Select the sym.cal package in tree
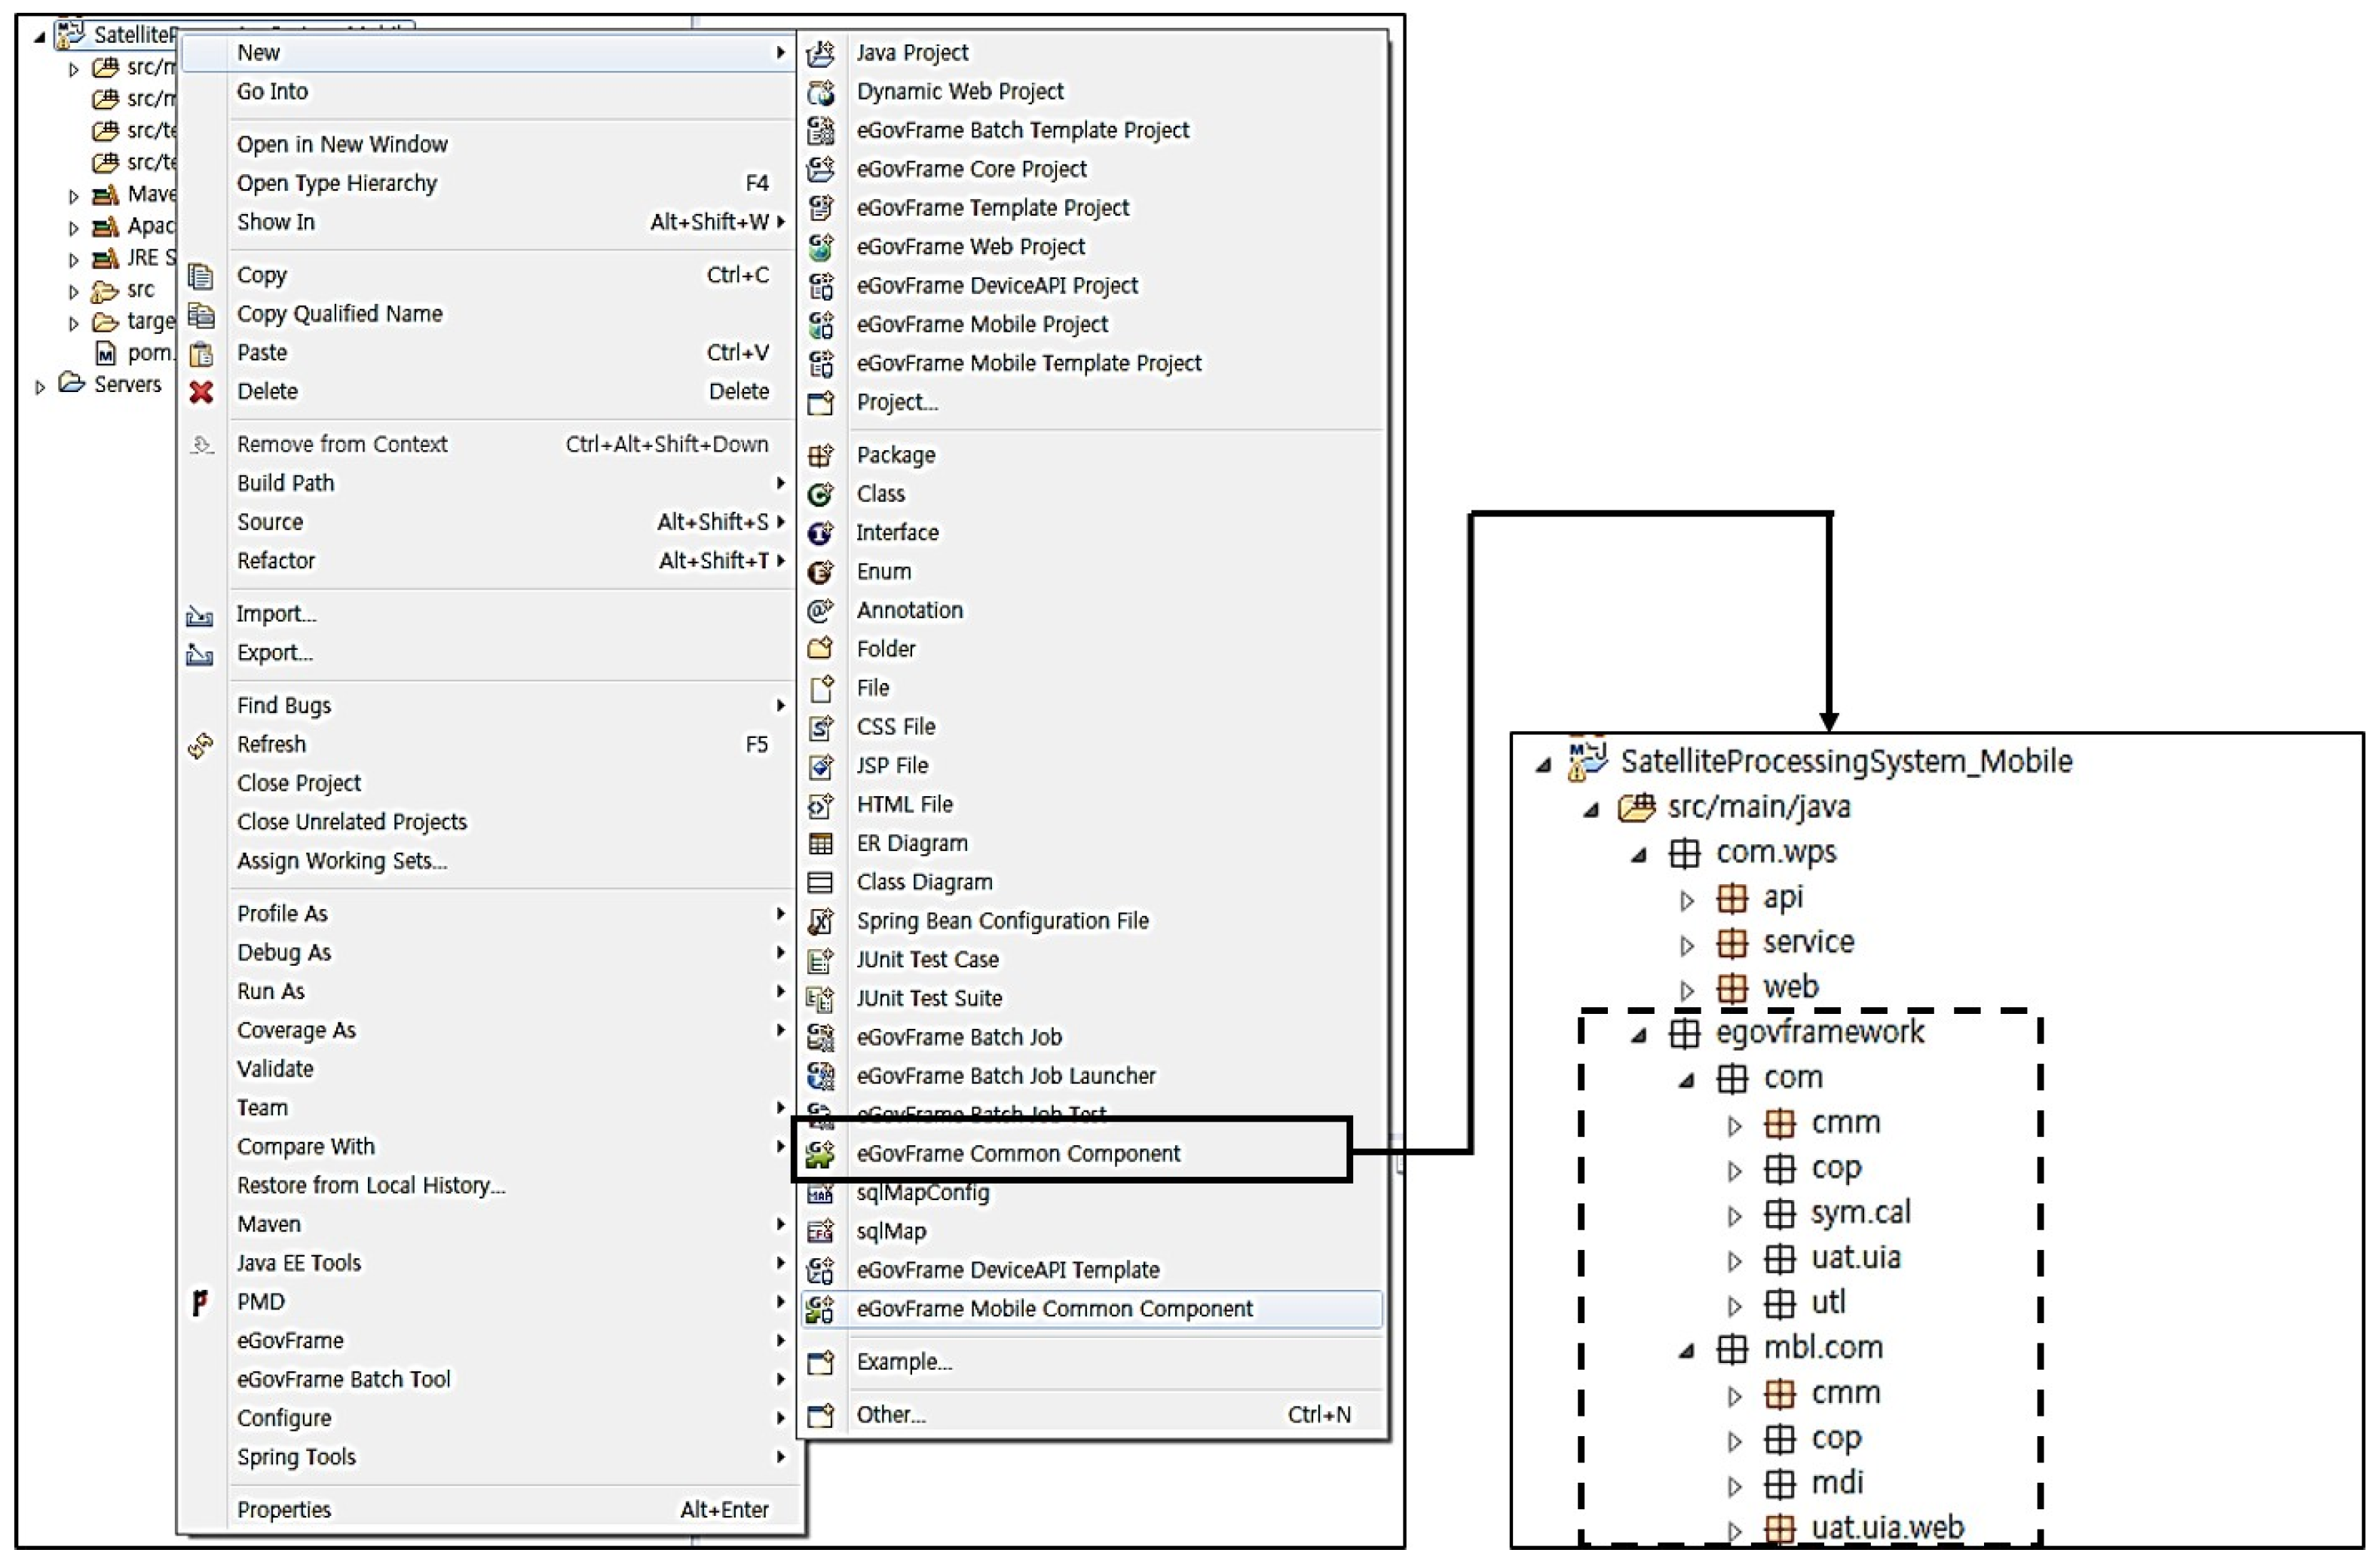This screenshot has width=2376, height=1568. click(x=1859, y=1213)
